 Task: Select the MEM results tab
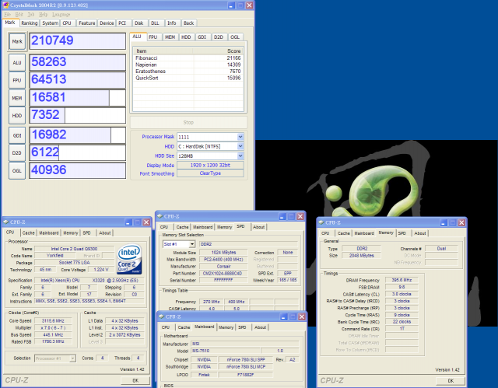(x=170, y=37)
